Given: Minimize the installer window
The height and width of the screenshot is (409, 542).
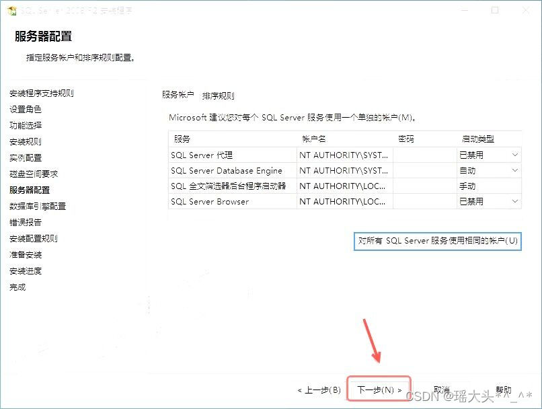Looking at the screenshot, I should [464, 10].
